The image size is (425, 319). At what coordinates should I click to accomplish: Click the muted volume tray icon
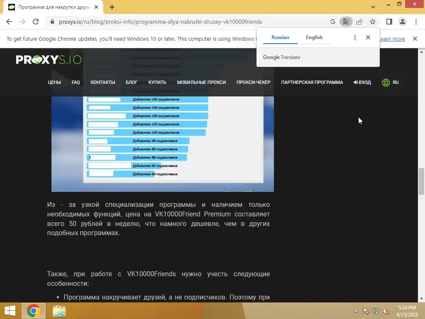pos(386,311)
